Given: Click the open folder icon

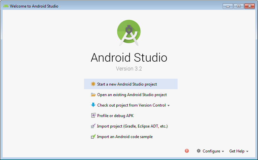Looking at the screenshot, I should coord(93,95).
